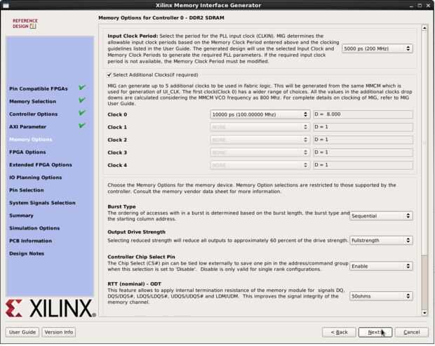Click the Reference Design book icon
The height and width of the screenshot is (346, 435).
33,27
